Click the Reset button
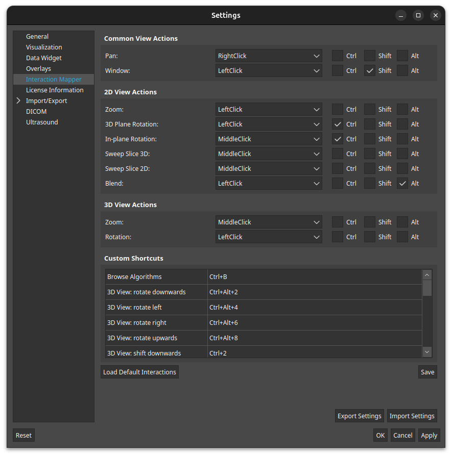 click(23, 436)
